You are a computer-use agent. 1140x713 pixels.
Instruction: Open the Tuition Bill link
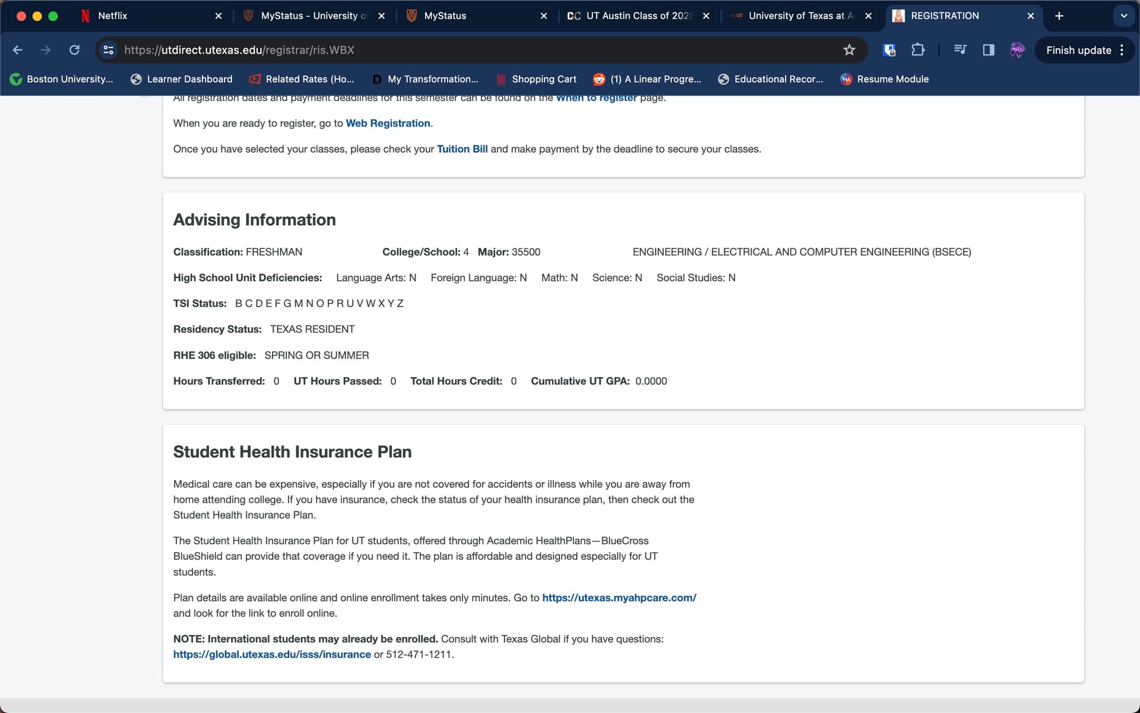coord(462,149)
